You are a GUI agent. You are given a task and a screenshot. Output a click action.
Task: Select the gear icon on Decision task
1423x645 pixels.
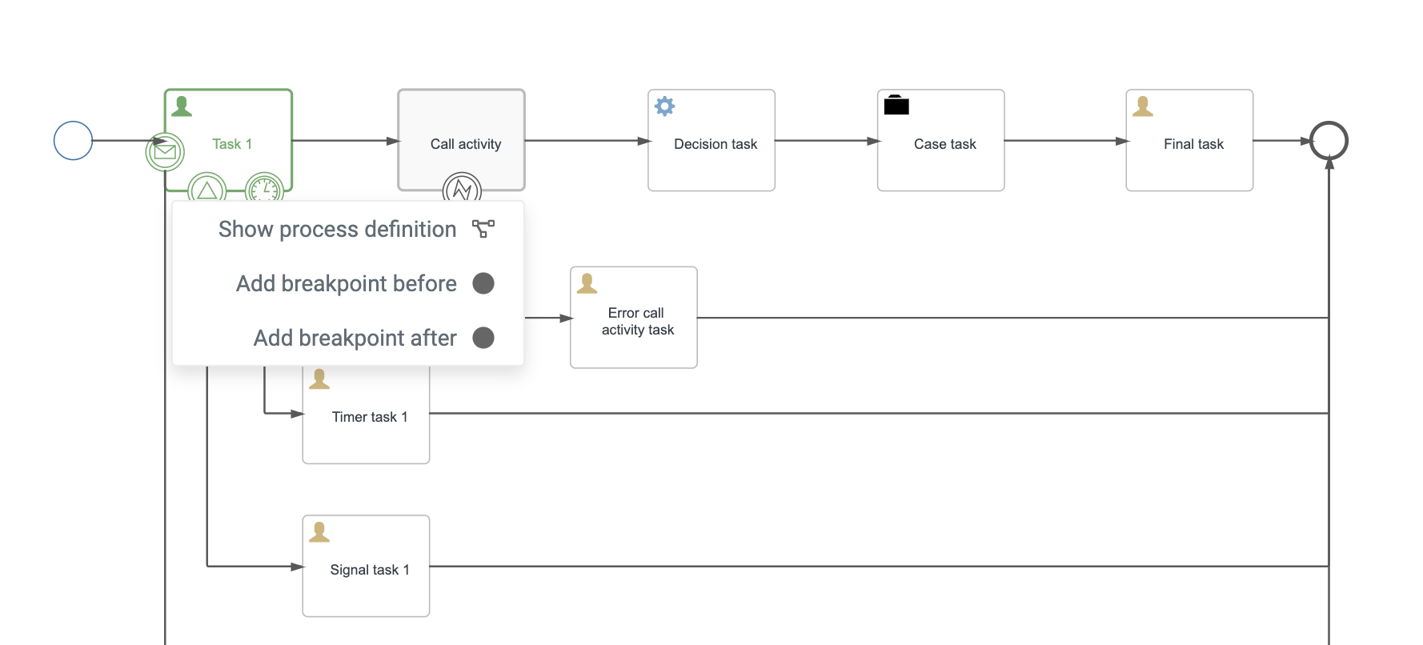(664, 106)
